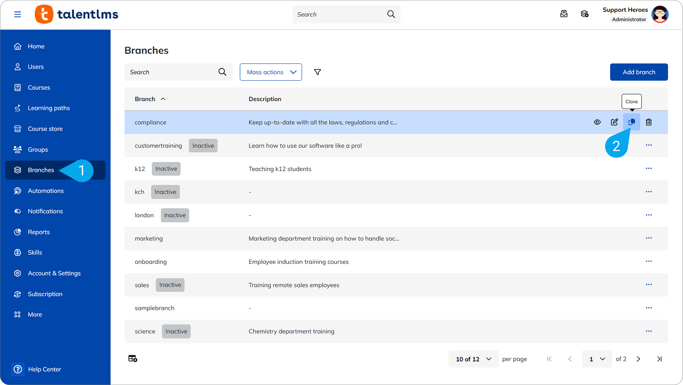Click 'Teaching k12 students' description

(280, 169)
